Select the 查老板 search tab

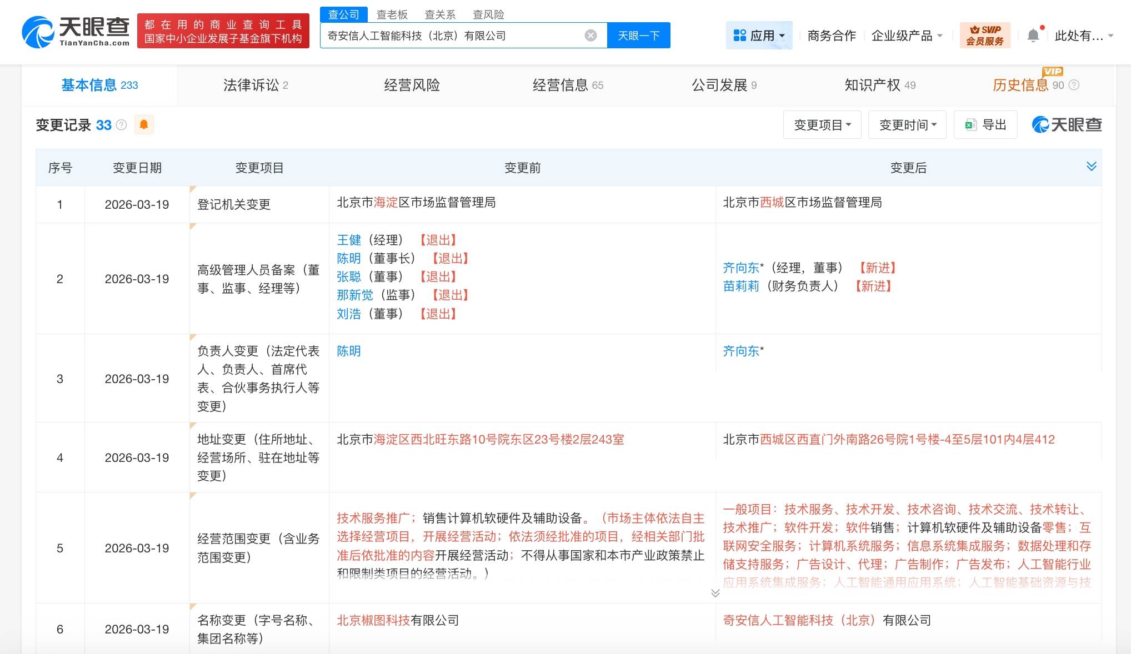[x=392, y=14]
